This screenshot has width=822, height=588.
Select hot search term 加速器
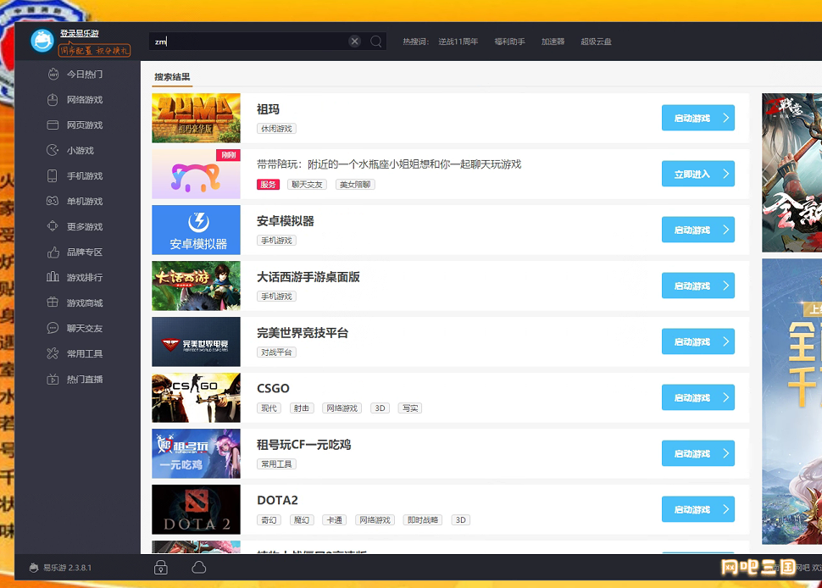(x=553, y=42)
